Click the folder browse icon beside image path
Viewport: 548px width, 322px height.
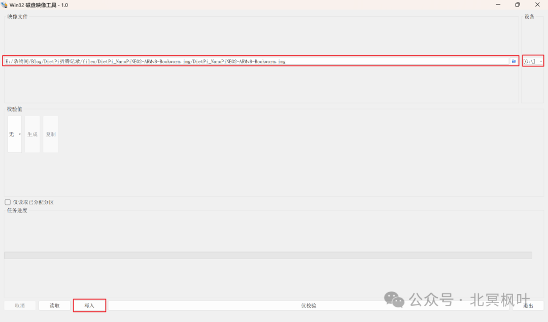tap(513, 61)
